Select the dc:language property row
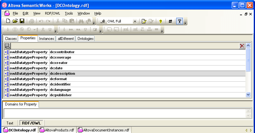255x133 pixels. (125, 90)
